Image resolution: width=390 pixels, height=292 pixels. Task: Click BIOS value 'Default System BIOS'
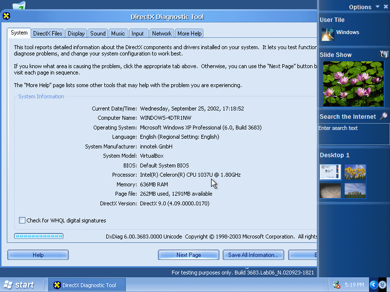(x=164, y=165)
